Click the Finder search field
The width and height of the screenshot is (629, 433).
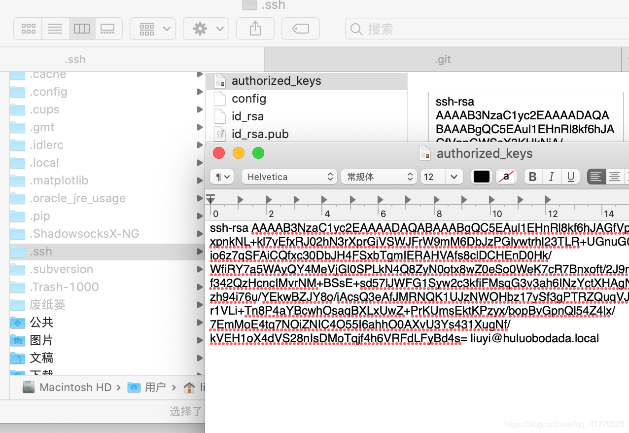point(487,29)
